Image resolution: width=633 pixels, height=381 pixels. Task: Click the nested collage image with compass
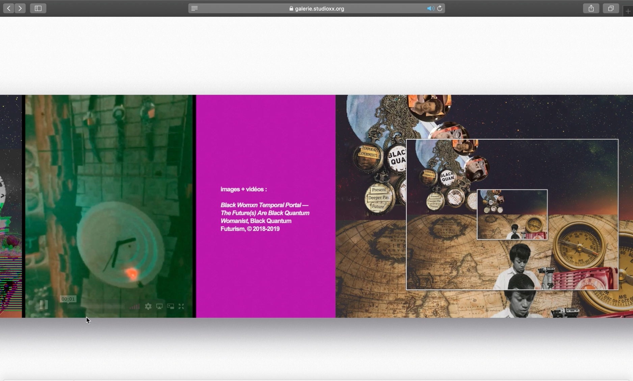click(512, 214)
